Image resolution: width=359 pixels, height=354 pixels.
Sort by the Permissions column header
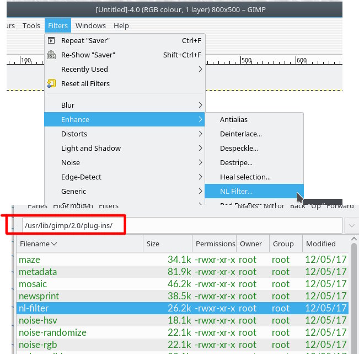(215, 244)
